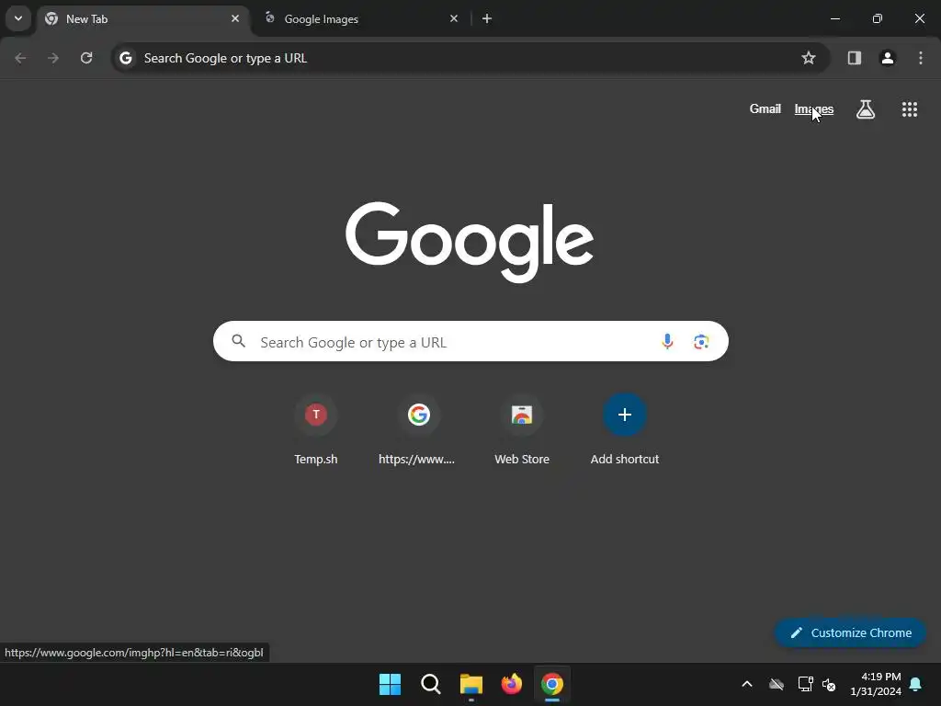Go back with the back arrow
This screenshot has height=706, width=941.
click(20, 58)
